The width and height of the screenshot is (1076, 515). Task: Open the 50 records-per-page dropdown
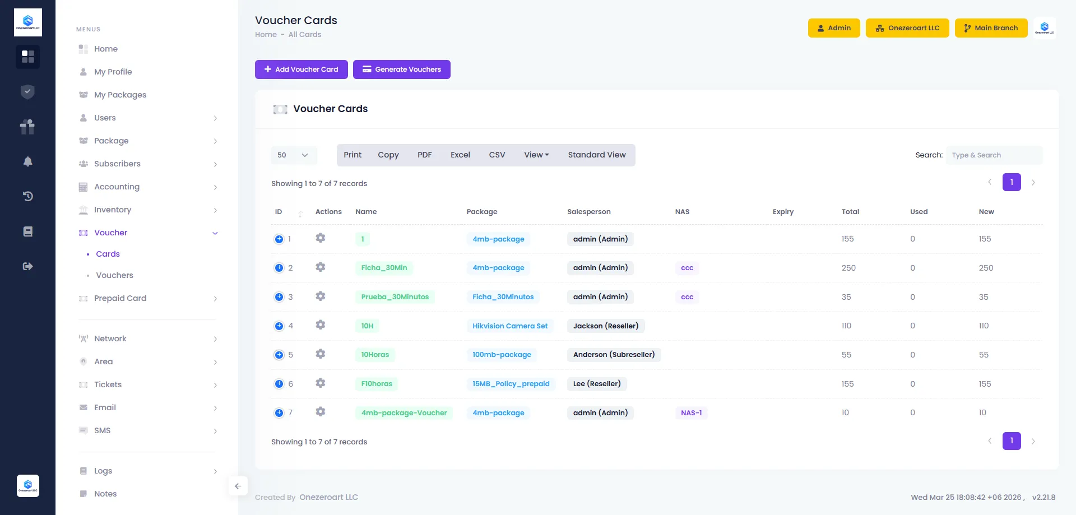[x=294, y=155]
